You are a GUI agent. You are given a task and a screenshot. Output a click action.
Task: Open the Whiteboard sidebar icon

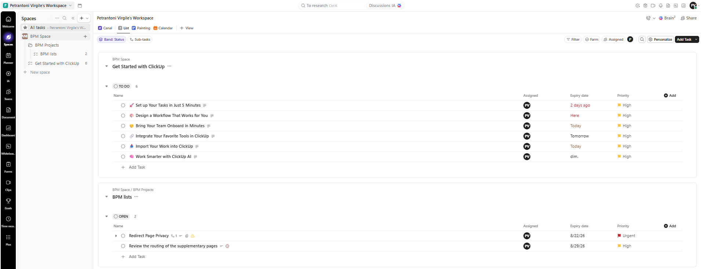[x=8, y=146]
